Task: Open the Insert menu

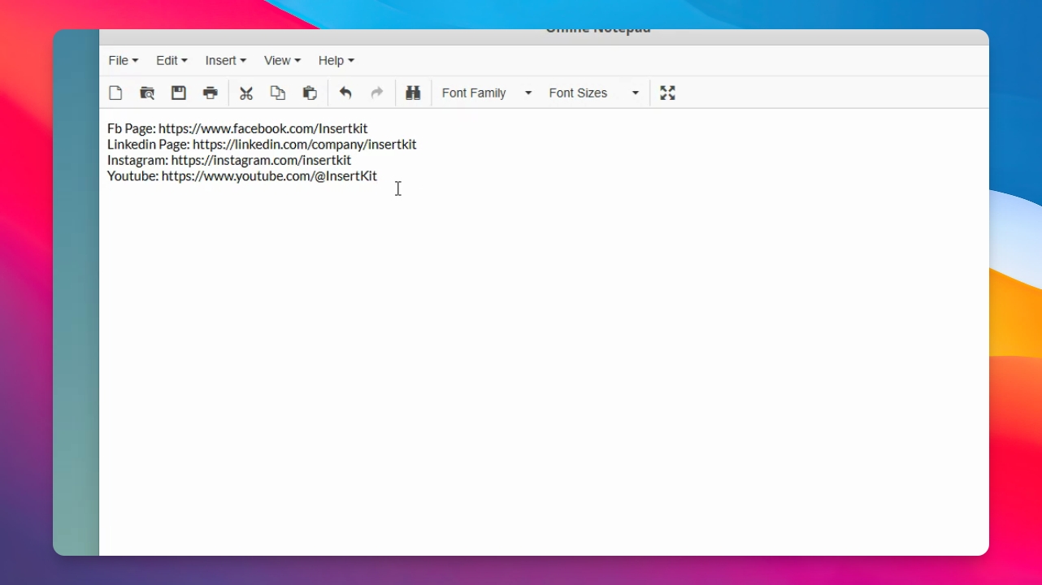Action: pos(226,60)
